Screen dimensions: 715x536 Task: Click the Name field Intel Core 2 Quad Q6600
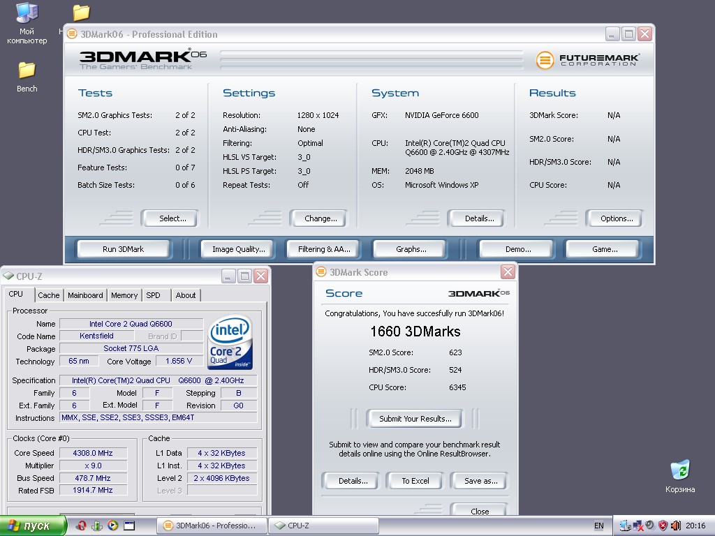coord(131,324)
